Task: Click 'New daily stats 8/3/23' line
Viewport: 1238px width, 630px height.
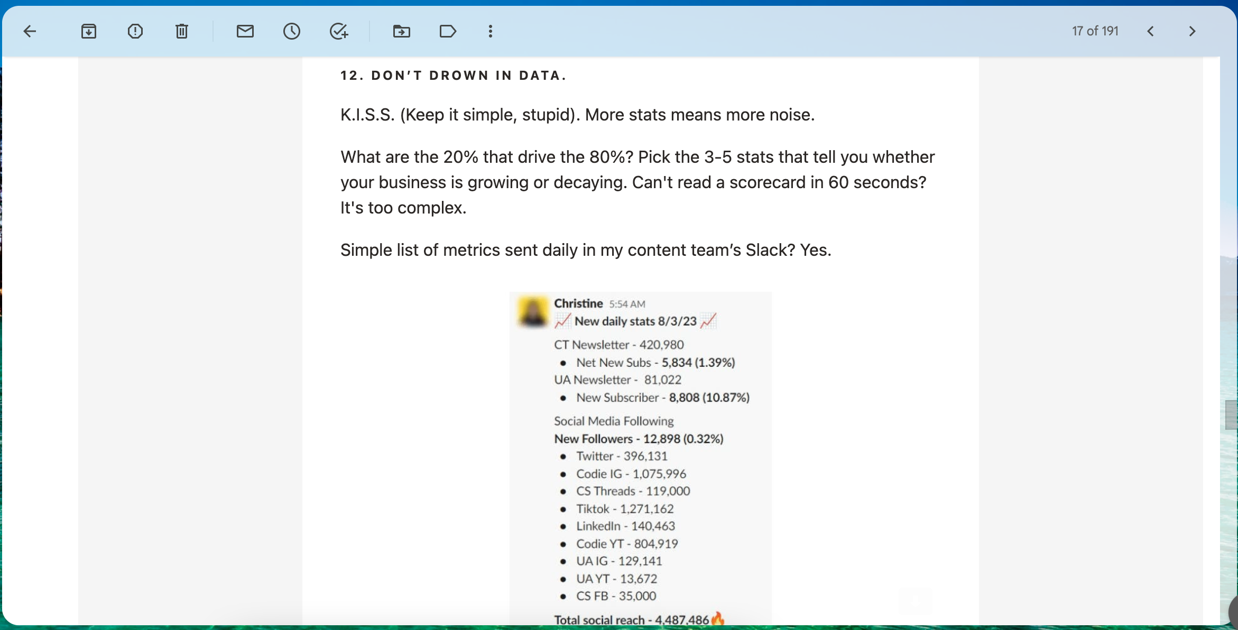Action: point(635,321)
